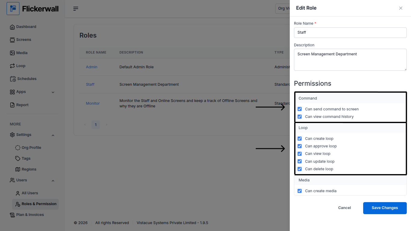Open the All Users page
This screenshot has width=411, height=231.
pos(29,193)
